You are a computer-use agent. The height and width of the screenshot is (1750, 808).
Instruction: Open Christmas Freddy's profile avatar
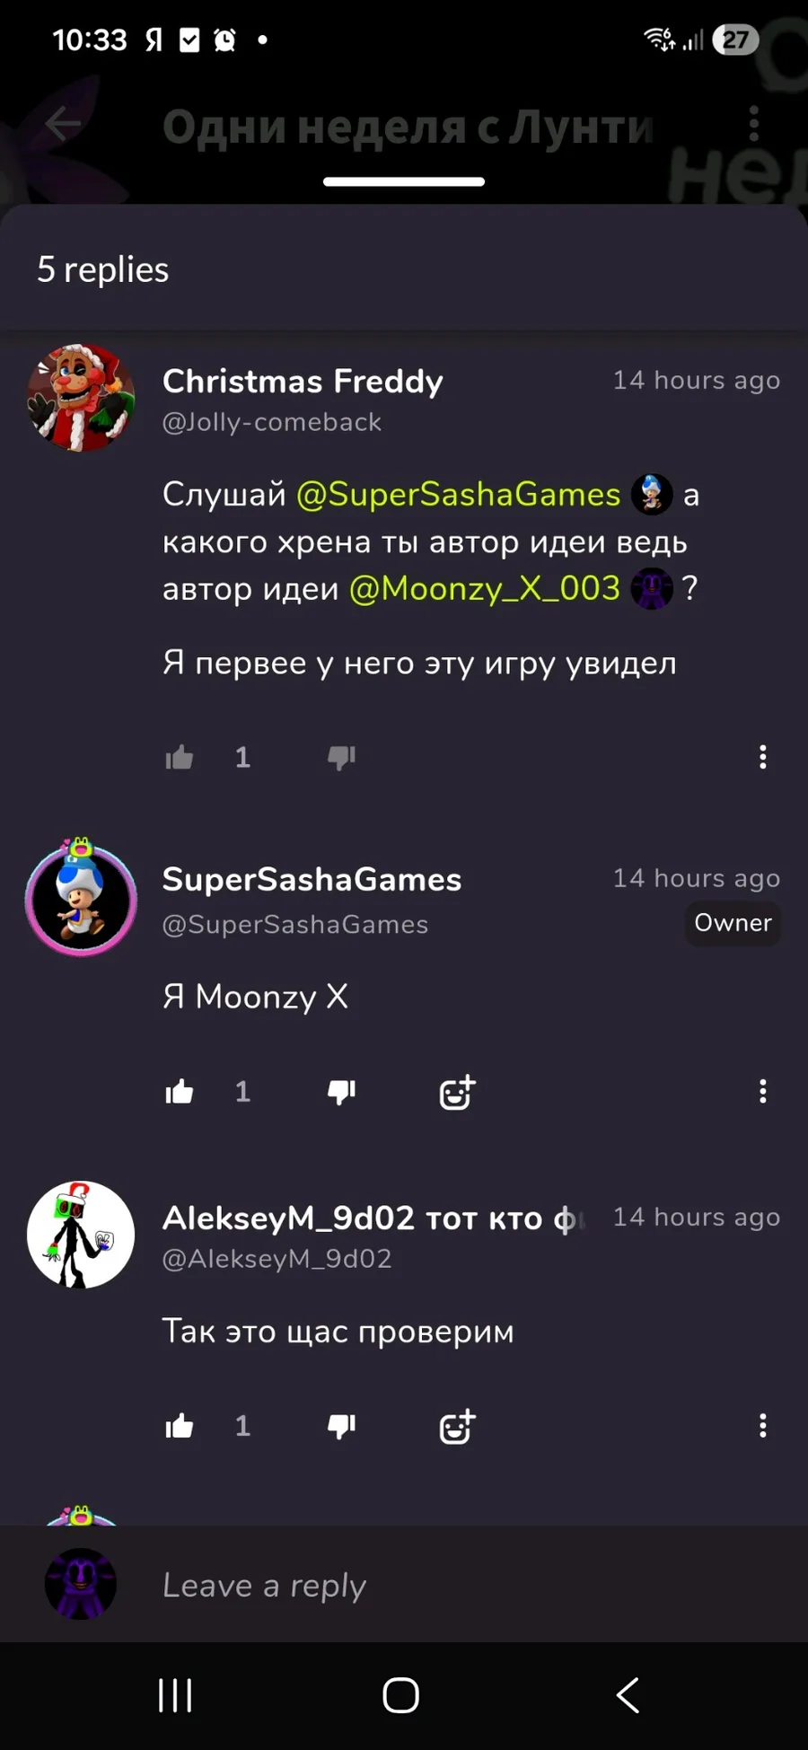pos(81,397)
